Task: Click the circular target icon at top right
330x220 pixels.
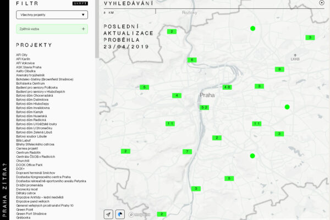Action: (322, 3)
